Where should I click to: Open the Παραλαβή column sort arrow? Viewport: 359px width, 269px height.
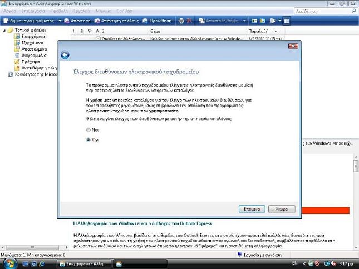coord(276,31)
